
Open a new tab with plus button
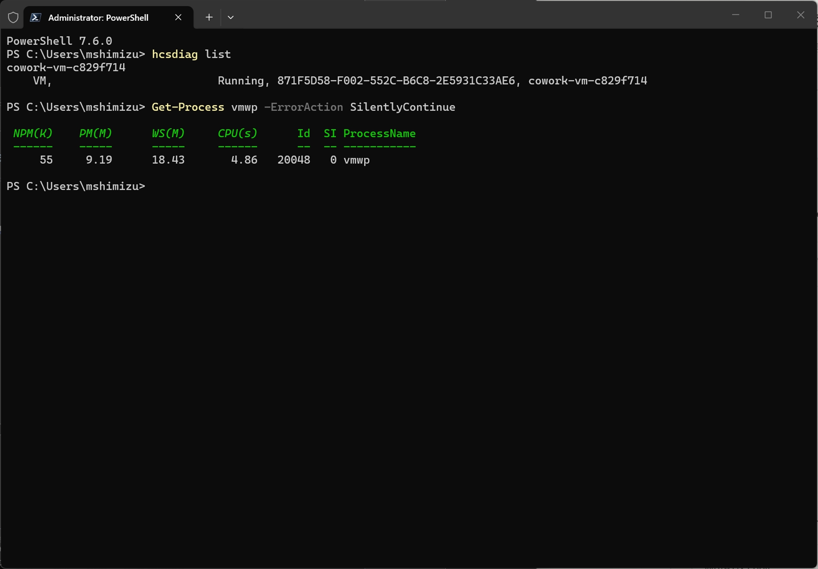coord(209,17)
